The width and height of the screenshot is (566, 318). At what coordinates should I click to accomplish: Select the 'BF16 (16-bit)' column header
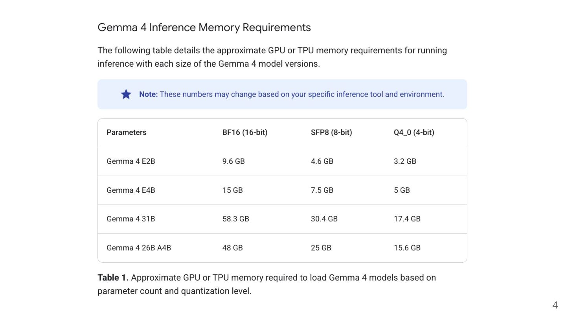[245, 132]
